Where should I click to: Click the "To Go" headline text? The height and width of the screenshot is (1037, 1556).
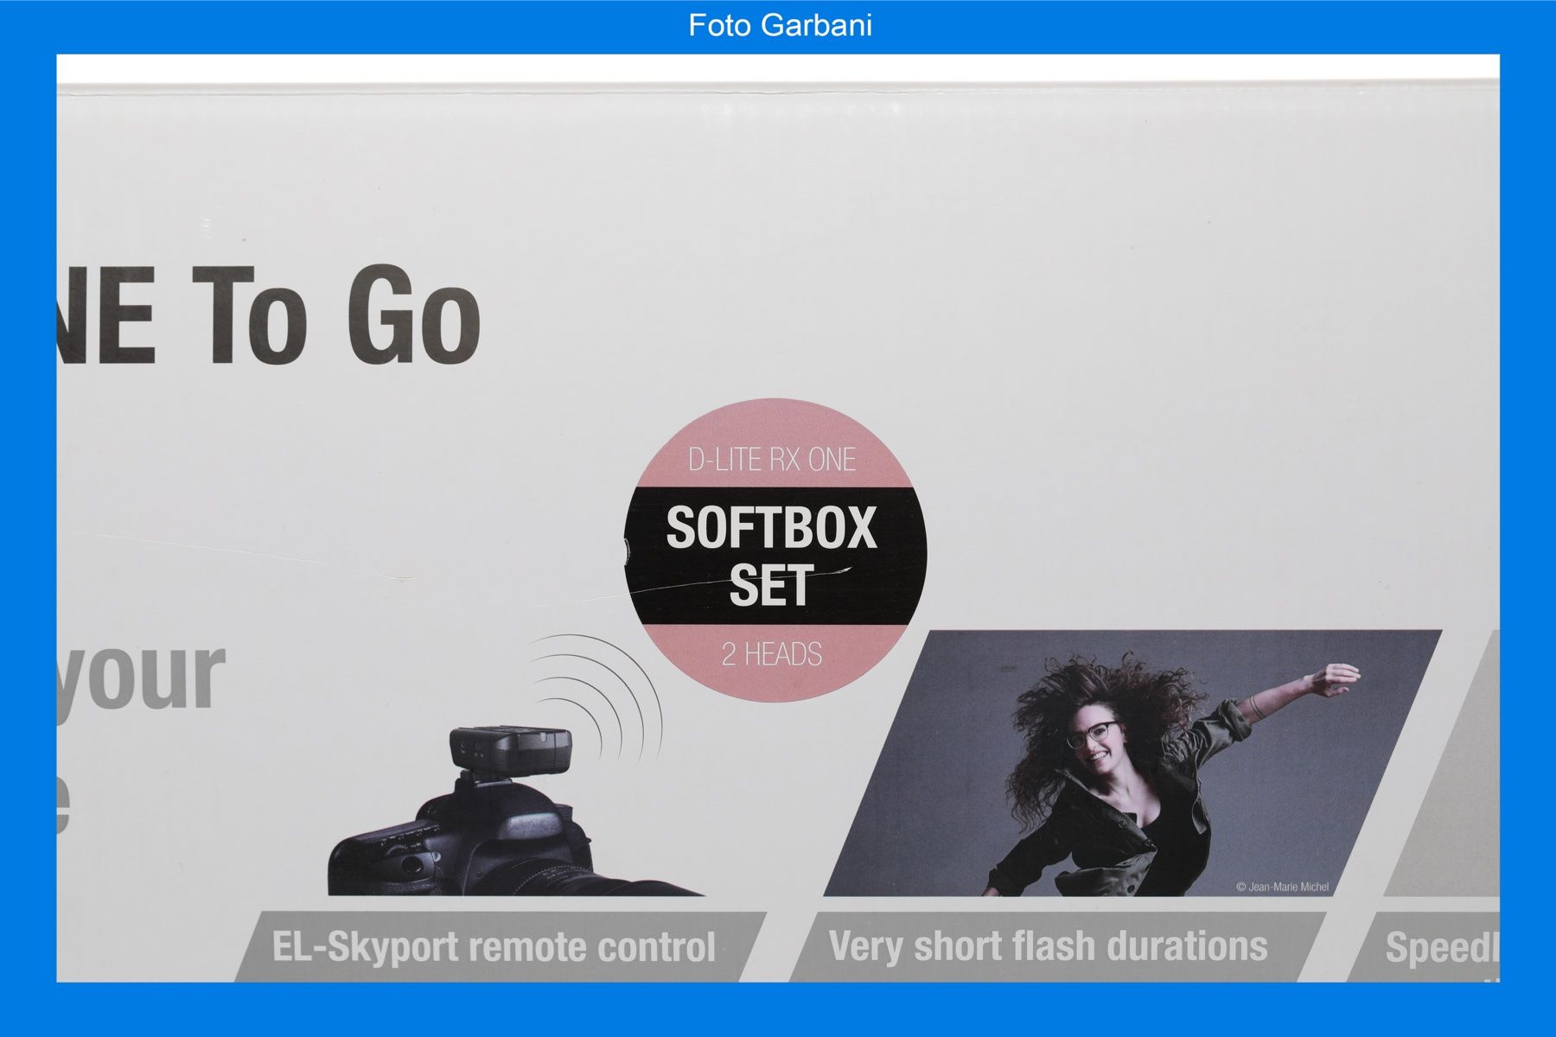[x=336, y=315]
